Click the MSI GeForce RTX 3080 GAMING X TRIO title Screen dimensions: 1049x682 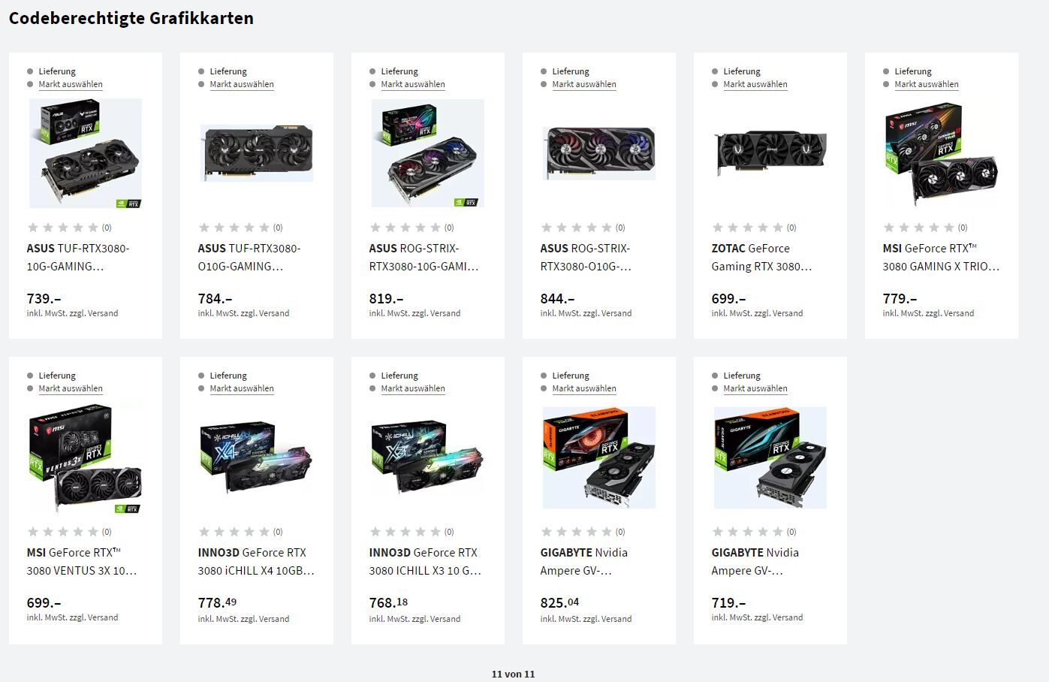pyautogui.click(x=941, y=257)
